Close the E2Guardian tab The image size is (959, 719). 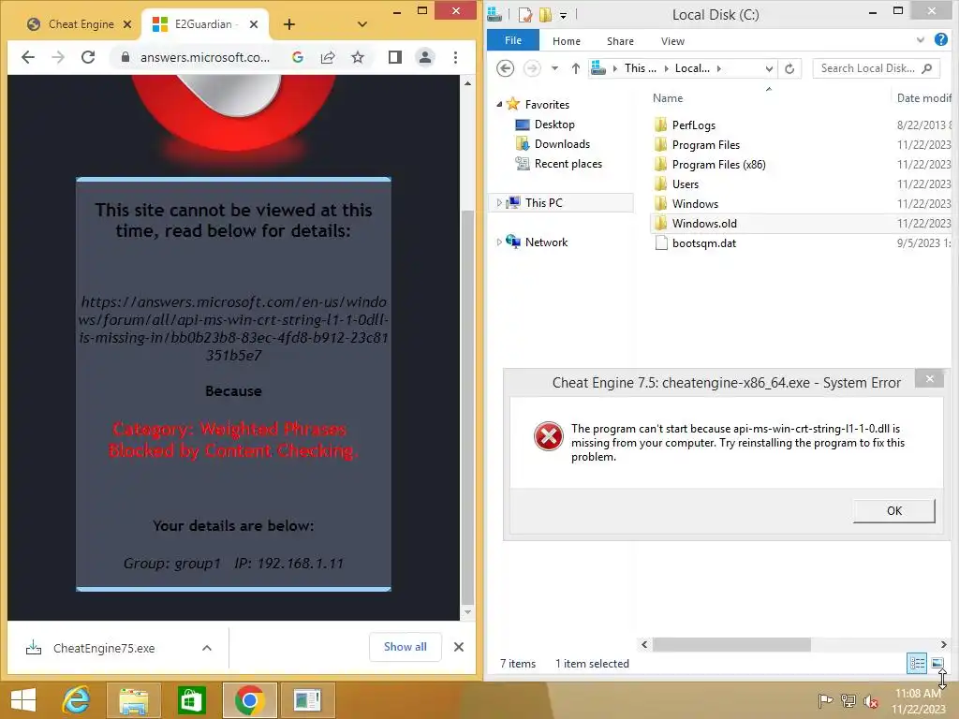254,24
